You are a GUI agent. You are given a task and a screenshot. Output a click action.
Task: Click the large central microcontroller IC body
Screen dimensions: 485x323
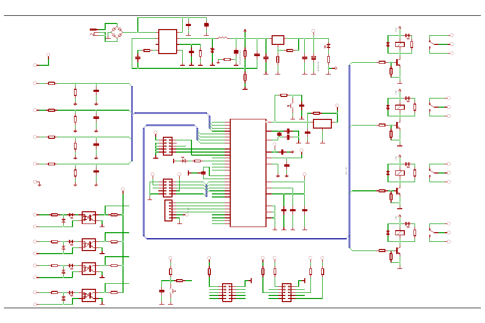[x=248, y=173]
